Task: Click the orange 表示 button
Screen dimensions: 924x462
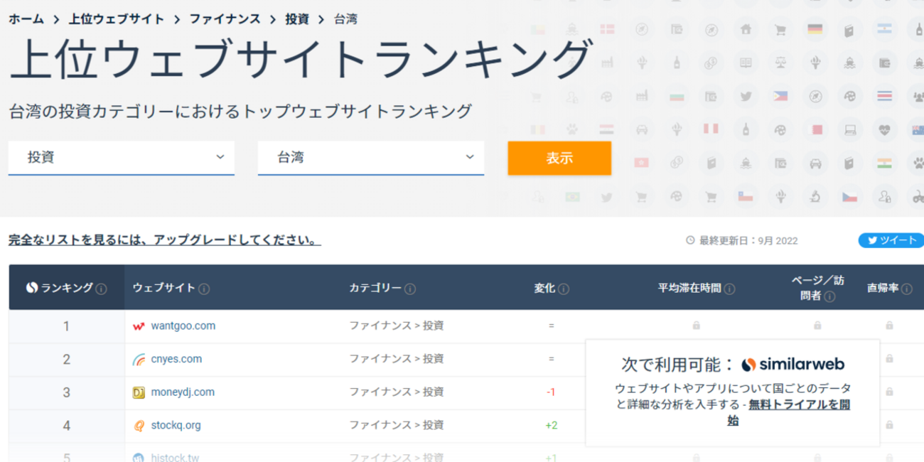Action: (559, 158)
